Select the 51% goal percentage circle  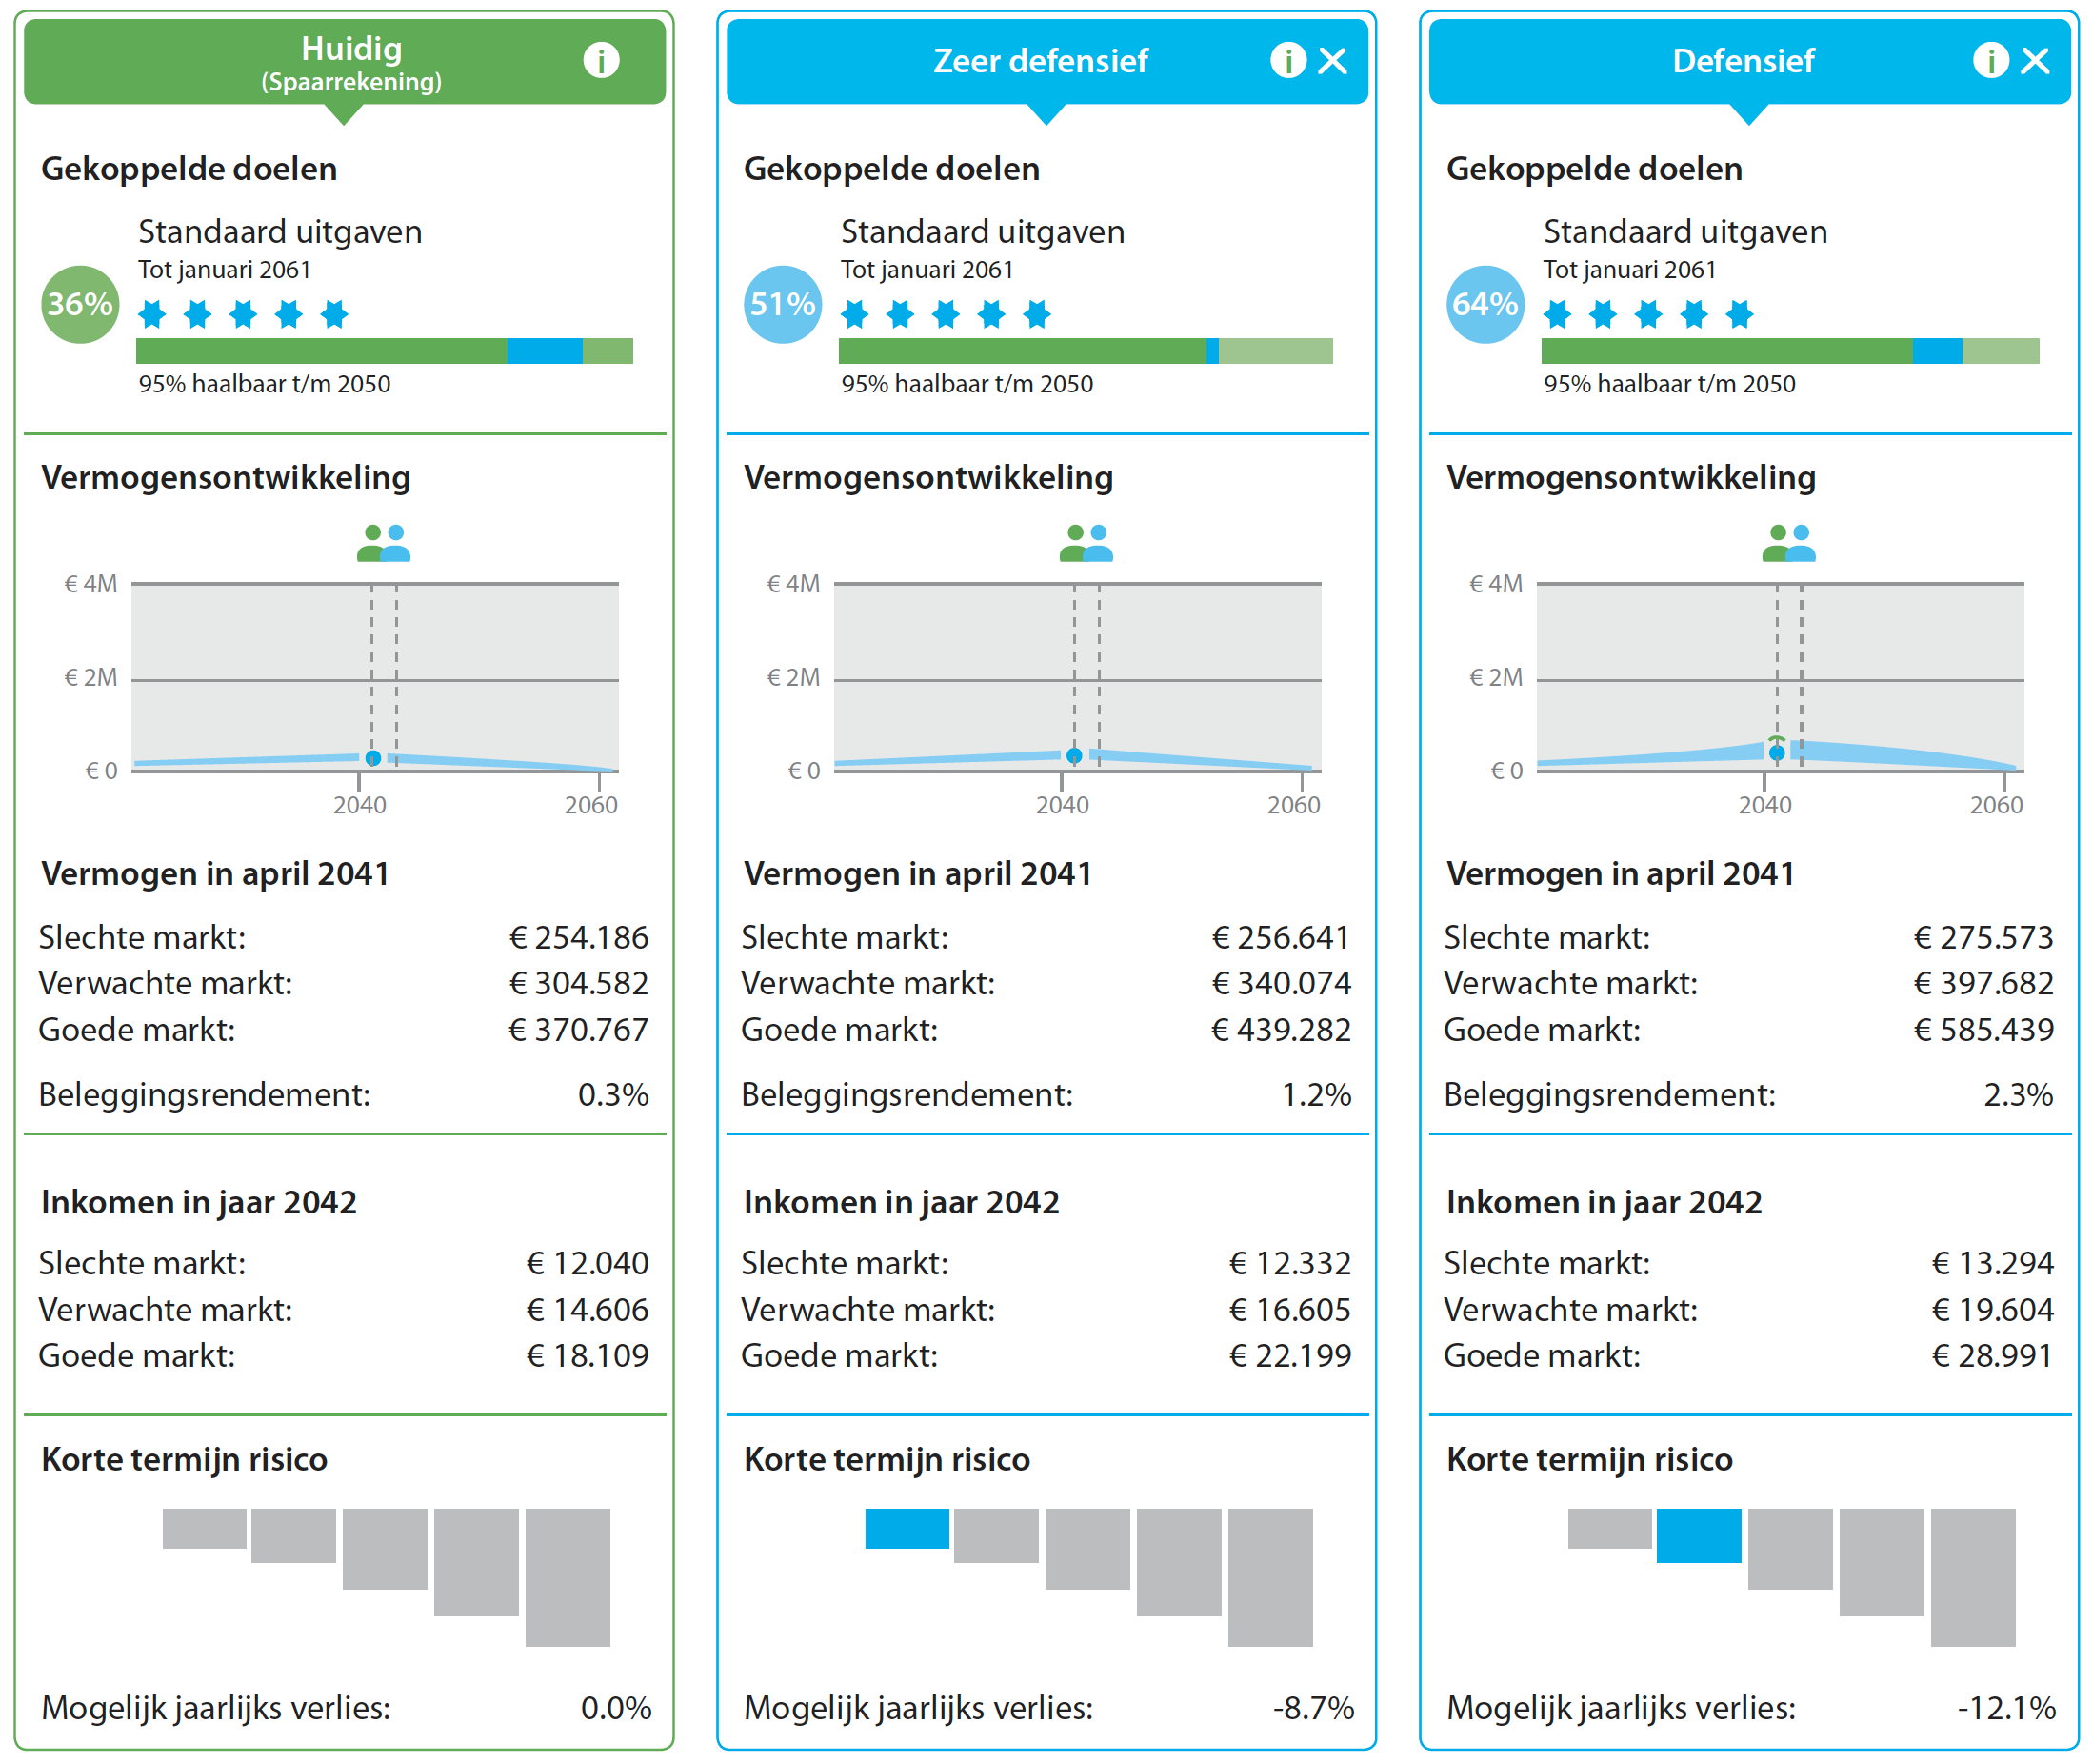(783, 304)
